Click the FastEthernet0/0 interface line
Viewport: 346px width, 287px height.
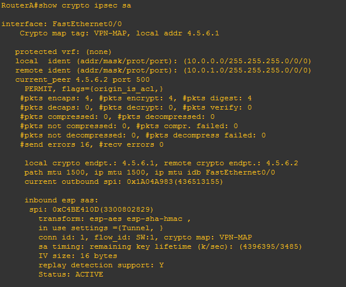click(x=62, y=24)
